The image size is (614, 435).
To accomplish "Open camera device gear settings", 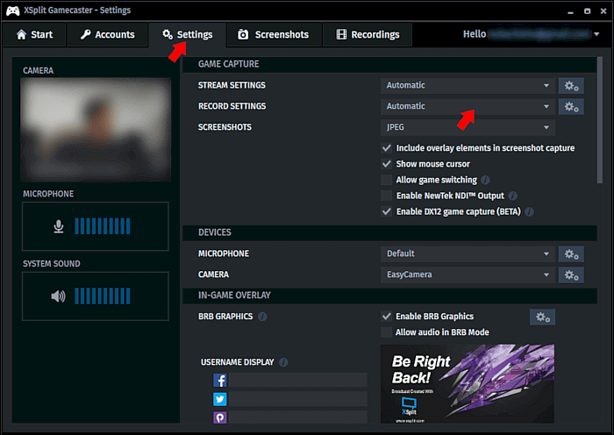I will click(570, 275).
